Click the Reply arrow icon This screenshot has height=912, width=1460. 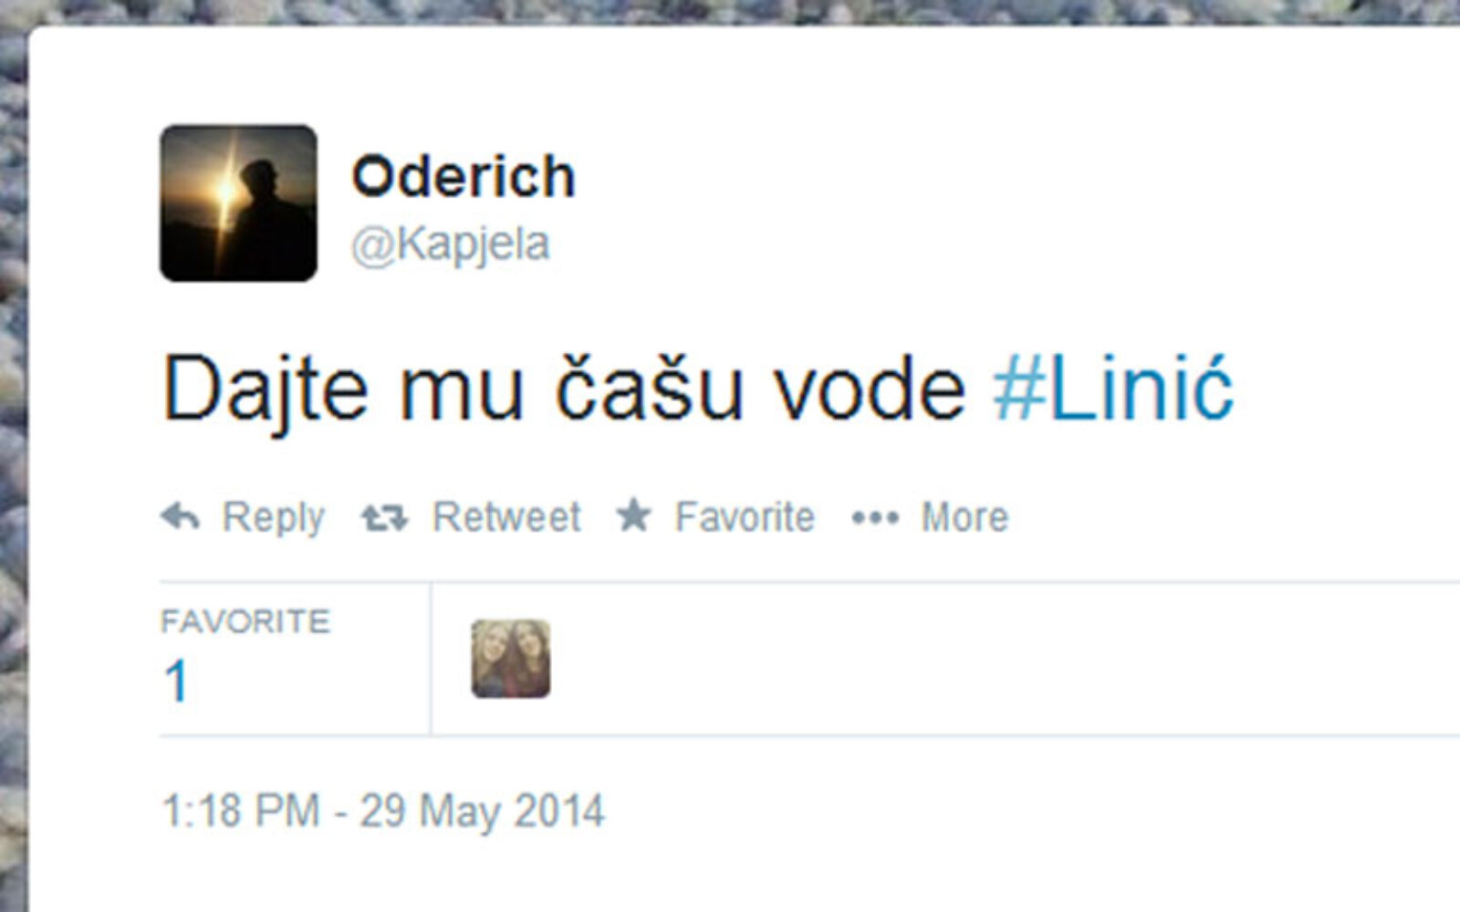tap(181, 517)
